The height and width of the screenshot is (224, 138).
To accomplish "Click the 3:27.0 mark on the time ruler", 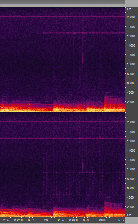I will click(19, 220).
